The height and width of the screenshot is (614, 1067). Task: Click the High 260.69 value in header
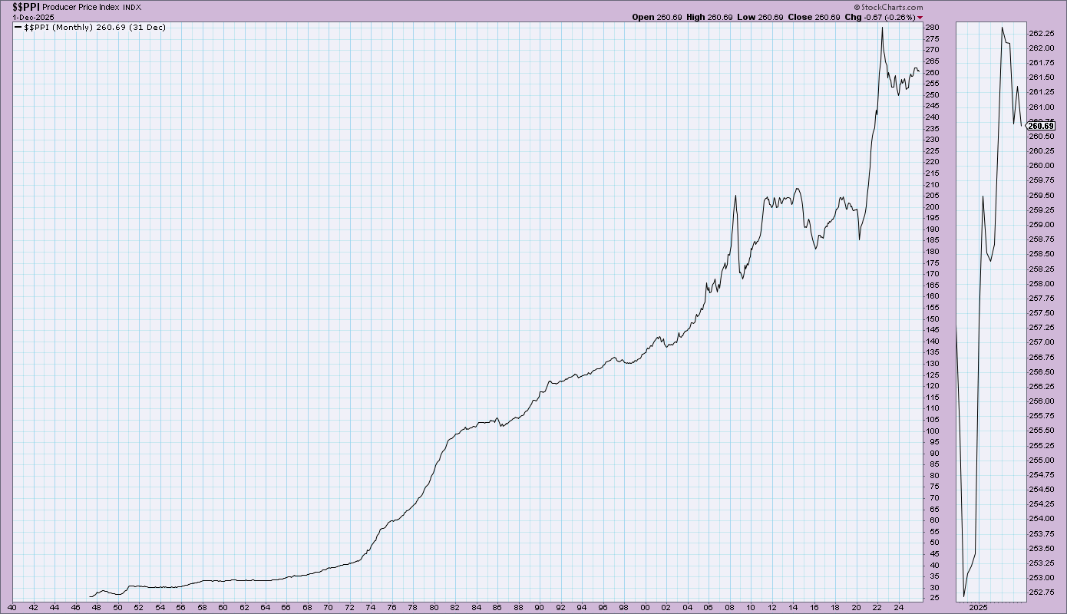(x=705, y=17)
